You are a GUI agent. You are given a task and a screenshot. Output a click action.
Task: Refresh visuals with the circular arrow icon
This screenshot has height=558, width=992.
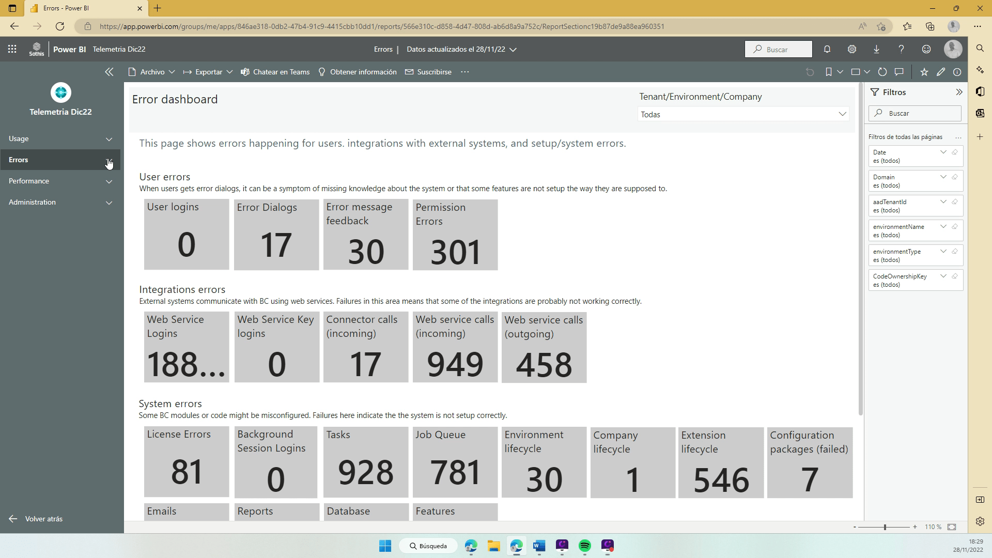click(882, 72)
